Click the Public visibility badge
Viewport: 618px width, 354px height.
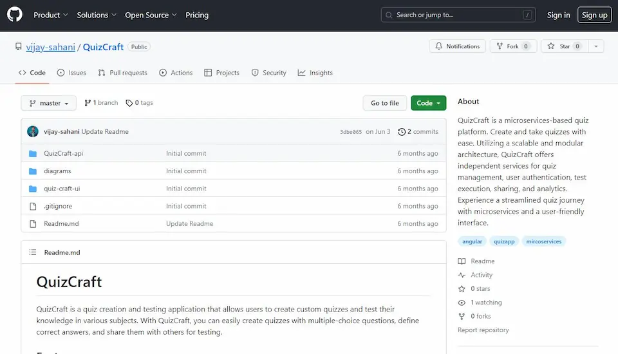[139, 47]
